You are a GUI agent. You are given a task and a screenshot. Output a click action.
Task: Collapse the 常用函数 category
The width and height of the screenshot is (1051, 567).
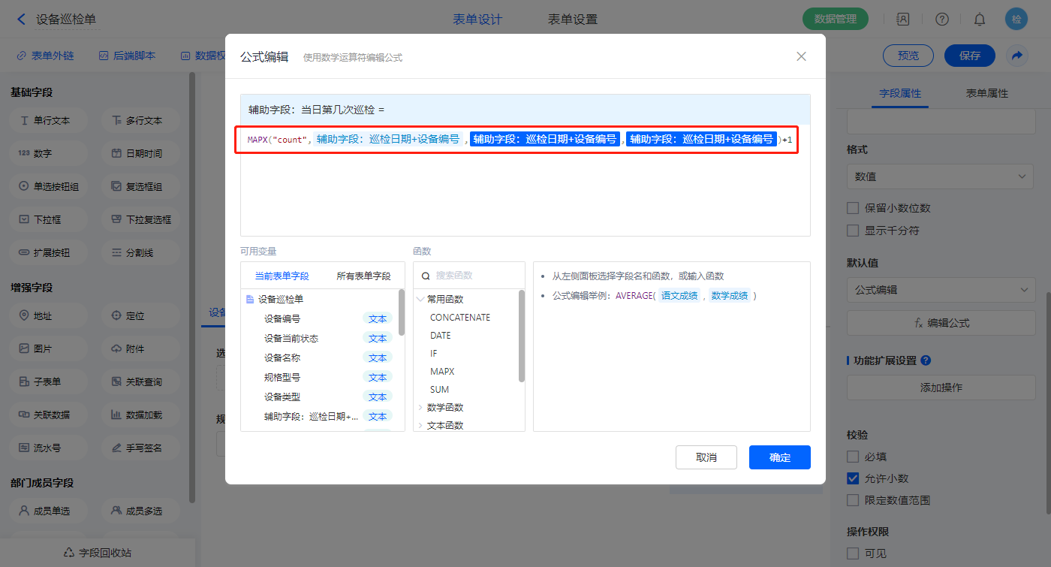click(x=420, y=299)
